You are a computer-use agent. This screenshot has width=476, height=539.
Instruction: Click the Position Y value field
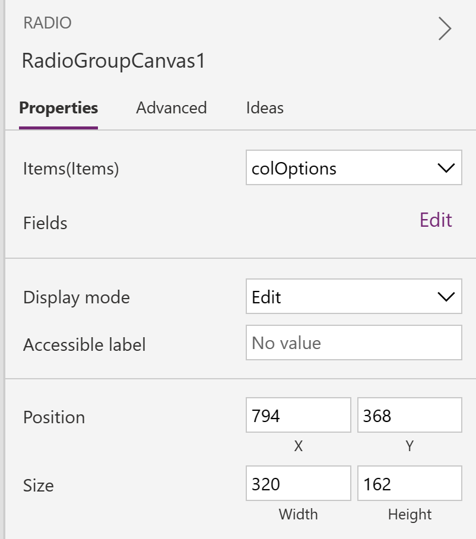coord(410,415)
